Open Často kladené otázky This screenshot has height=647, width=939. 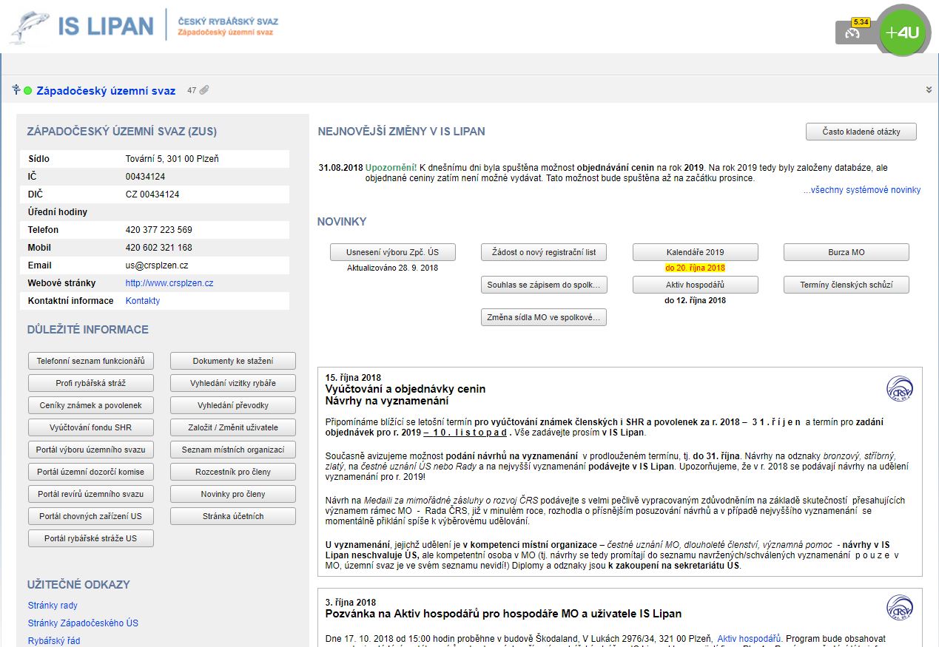tap(861, 132)
